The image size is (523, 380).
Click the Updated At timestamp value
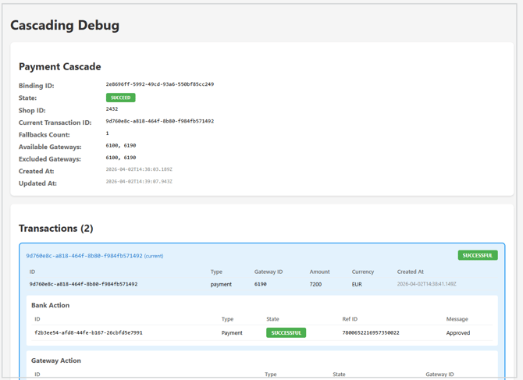coord(139,182)
